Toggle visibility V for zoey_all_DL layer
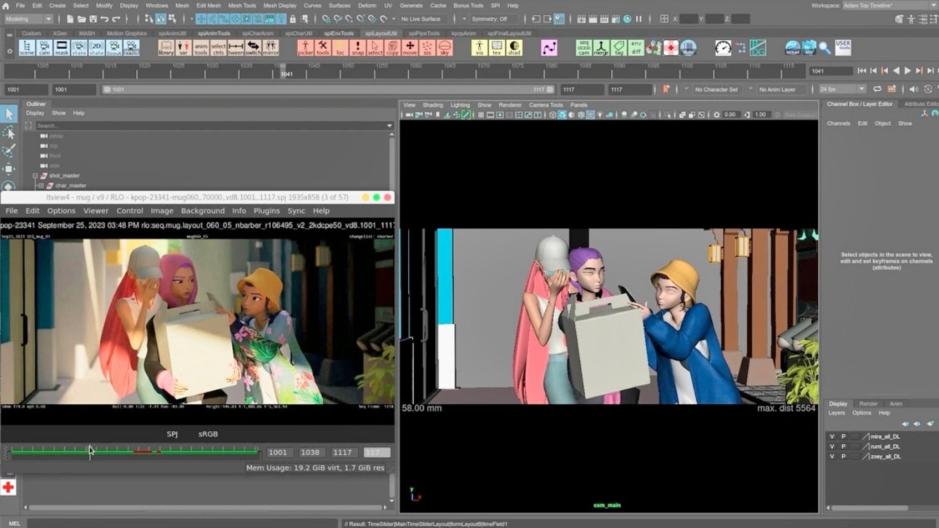Viewport: 939px width, 528px height. pos(832,456)
